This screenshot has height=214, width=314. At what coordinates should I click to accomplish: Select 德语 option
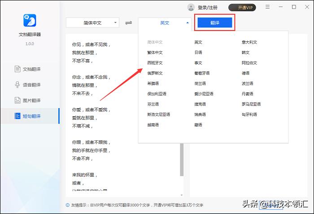(245, 73)
